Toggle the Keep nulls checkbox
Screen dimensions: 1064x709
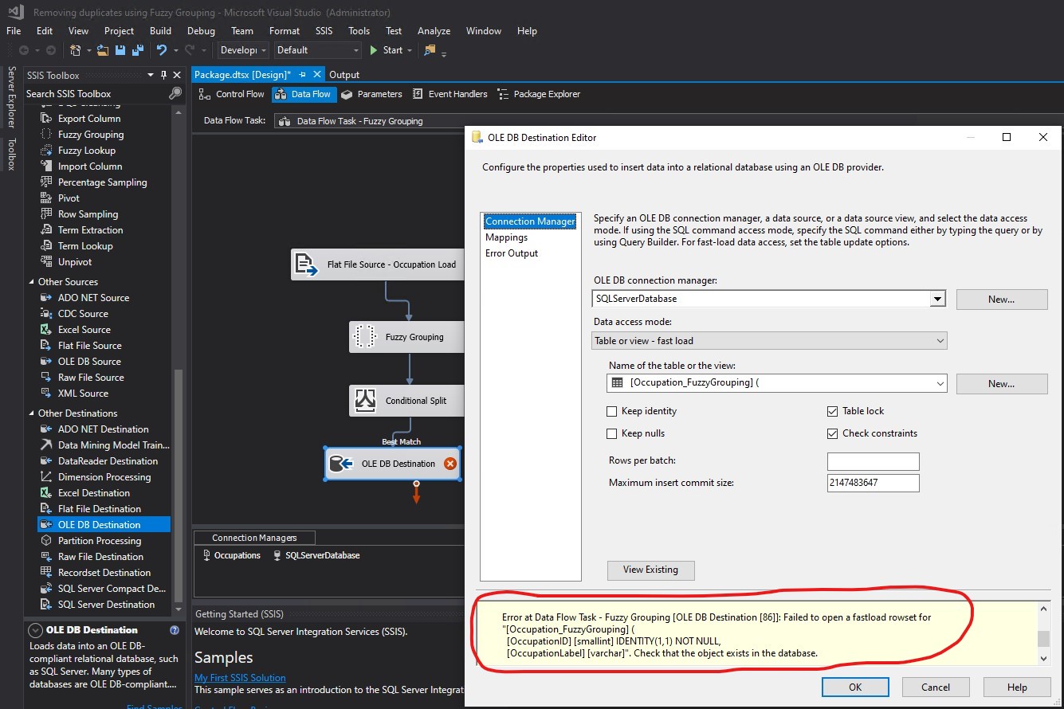(611, 433)
